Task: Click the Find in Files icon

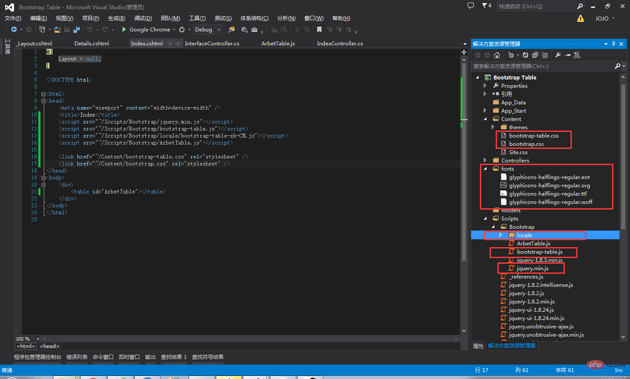Action: tap(231, 30)
